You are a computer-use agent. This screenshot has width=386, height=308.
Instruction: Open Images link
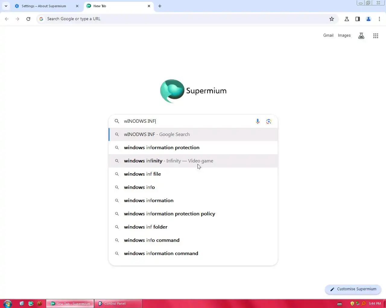pos(344,35)
